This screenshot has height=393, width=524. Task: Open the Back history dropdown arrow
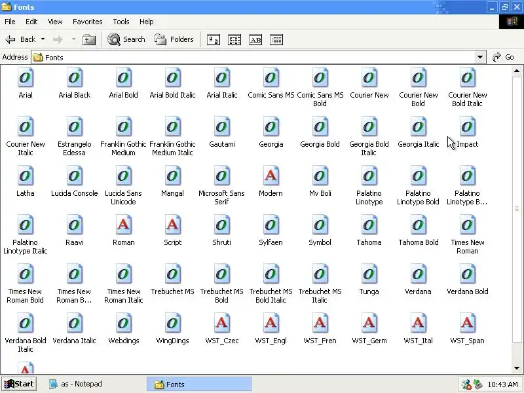(x=43, y=39)
